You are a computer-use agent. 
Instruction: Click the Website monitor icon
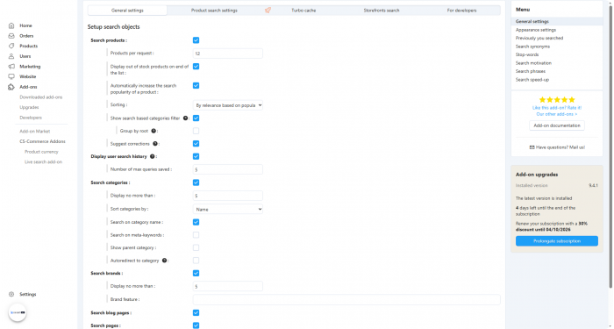[11, 76]
